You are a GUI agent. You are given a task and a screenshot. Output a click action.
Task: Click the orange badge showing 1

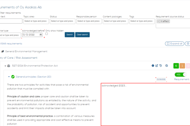click(x=182, y=66)
